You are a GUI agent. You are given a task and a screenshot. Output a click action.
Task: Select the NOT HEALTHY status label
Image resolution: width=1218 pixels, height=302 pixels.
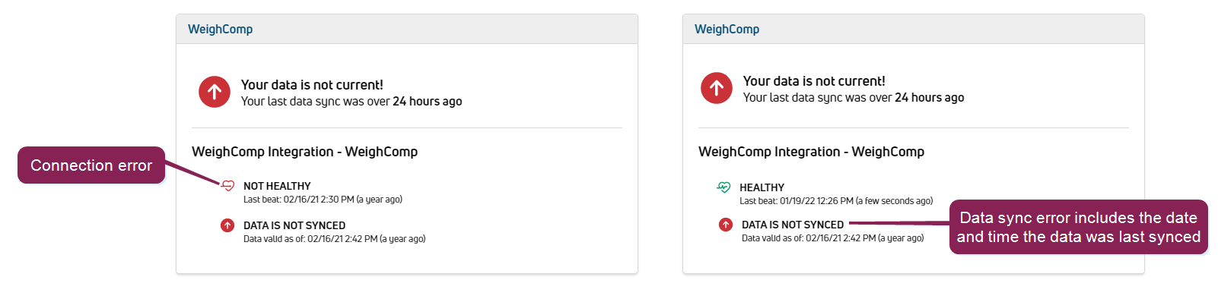(277, 186)
